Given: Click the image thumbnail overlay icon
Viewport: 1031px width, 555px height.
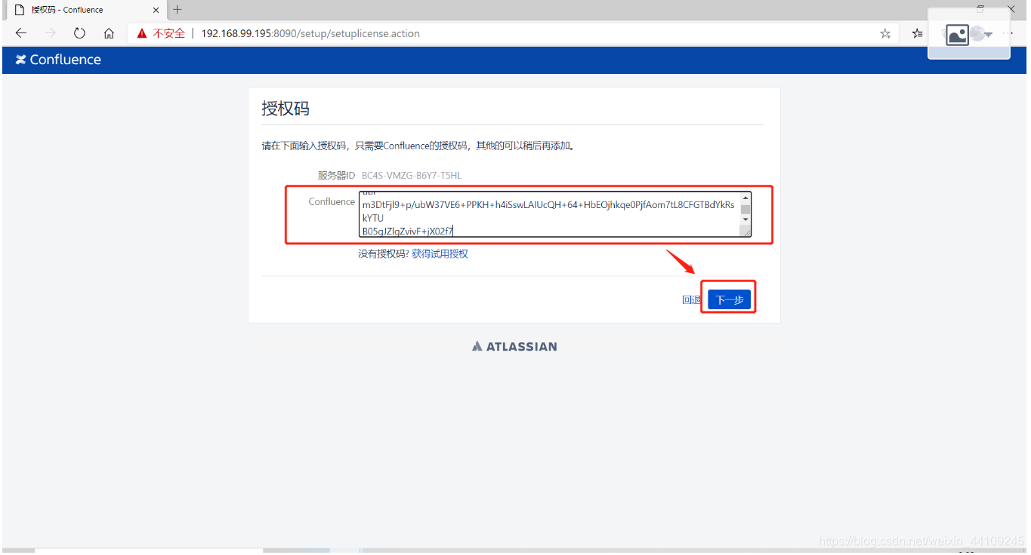Looking at the screenshot, I should pos(957,35).
